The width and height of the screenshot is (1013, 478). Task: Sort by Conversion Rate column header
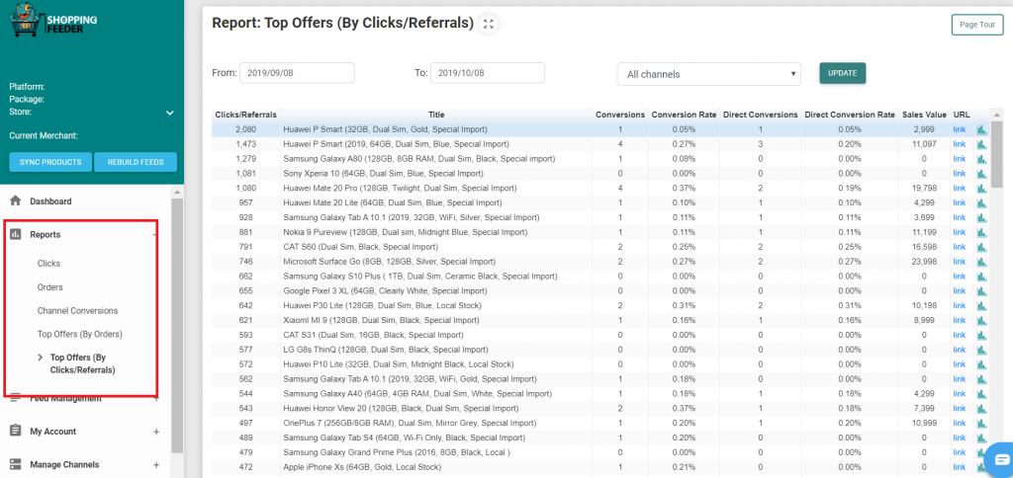684,115
